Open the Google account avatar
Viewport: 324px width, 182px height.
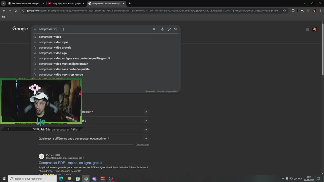[x=315, y=29]
